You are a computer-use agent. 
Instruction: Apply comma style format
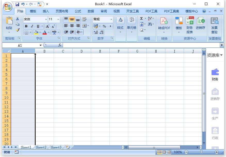(x=110, y=26)
